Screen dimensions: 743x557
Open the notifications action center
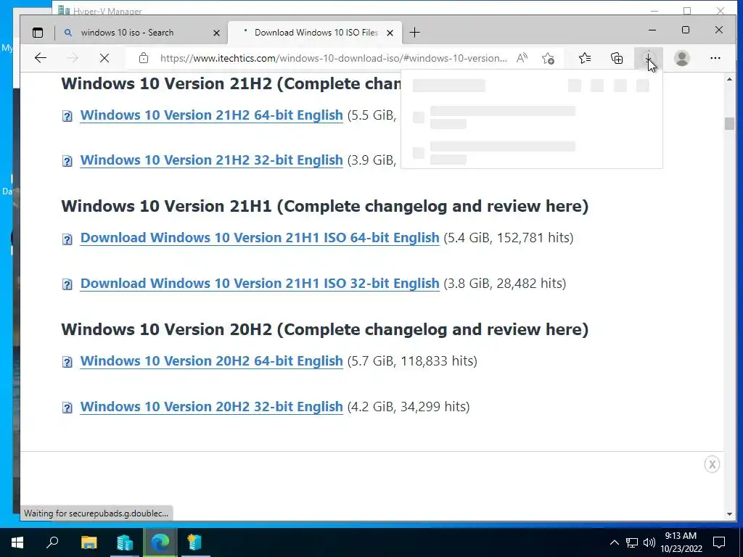pos(719,542)
